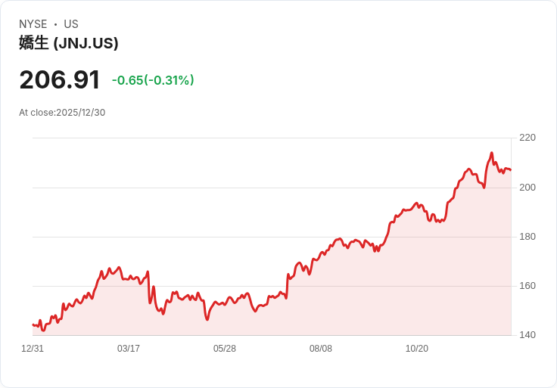The image size is (557, 388).
Task: Select the -0.65(-0.31%) price change text
Action: click(153, 80)
